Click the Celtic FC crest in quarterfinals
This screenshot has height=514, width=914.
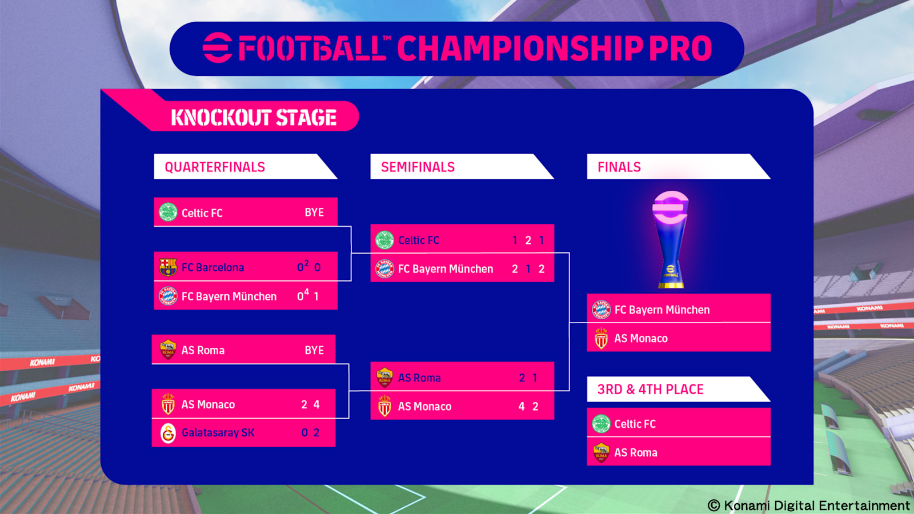click(x=168, y=212)
